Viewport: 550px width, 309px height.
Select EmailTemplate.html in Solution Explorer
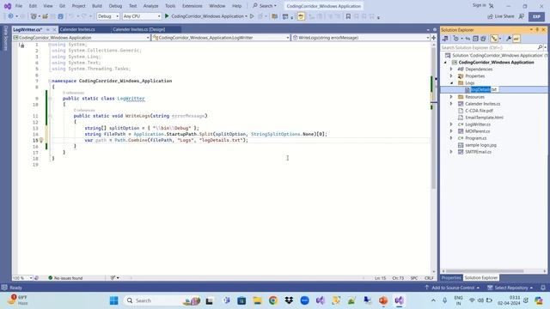pos(484,118)
